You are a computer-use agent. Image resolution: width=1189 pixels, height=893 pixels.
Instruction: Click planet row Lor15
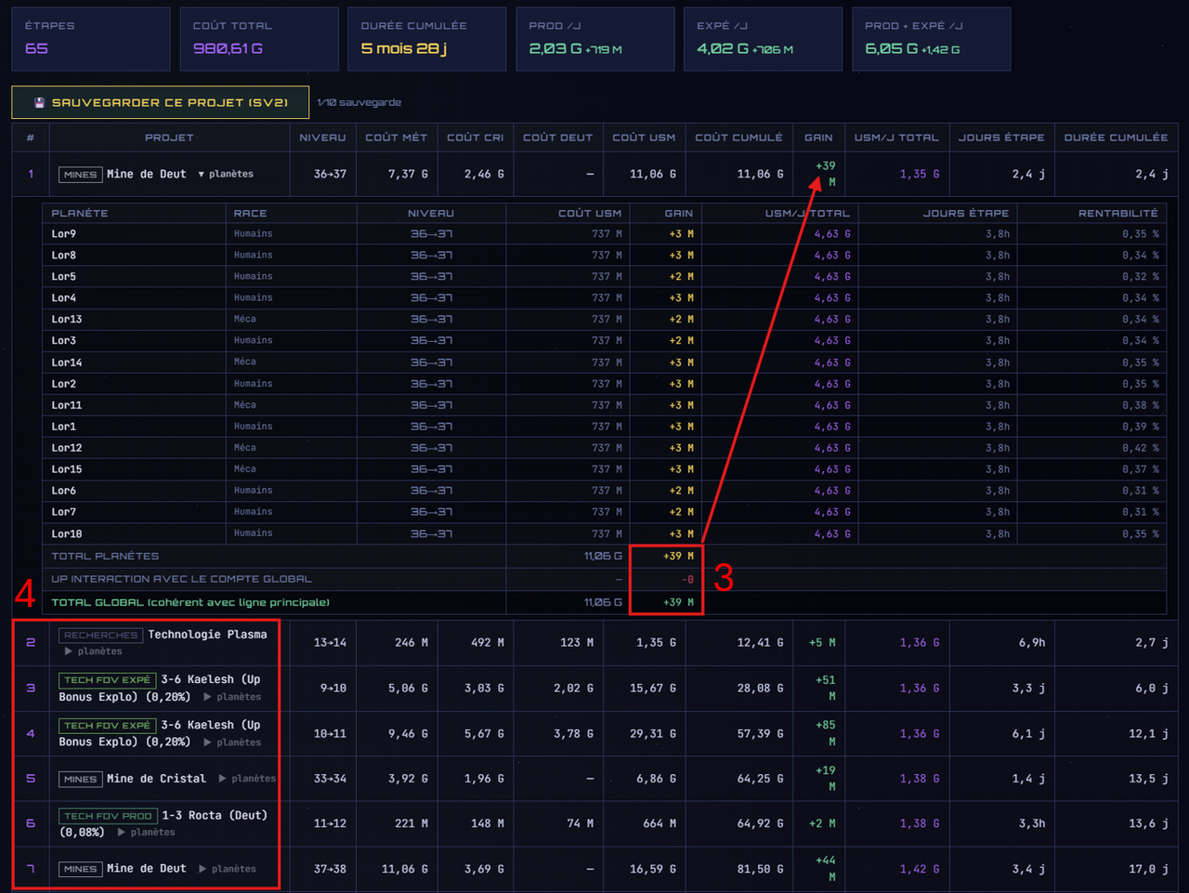click(x=604, y=469)
